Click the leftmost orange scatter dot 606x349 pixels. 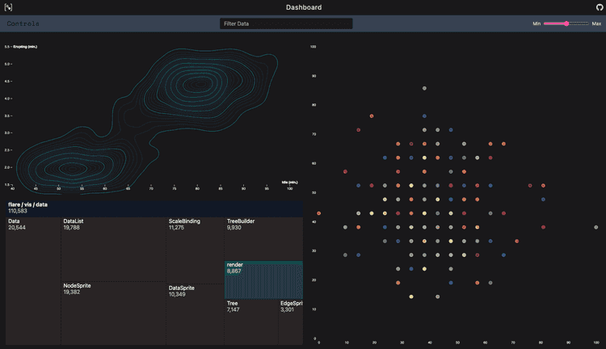pyautogui.click(x=319, y=213)
